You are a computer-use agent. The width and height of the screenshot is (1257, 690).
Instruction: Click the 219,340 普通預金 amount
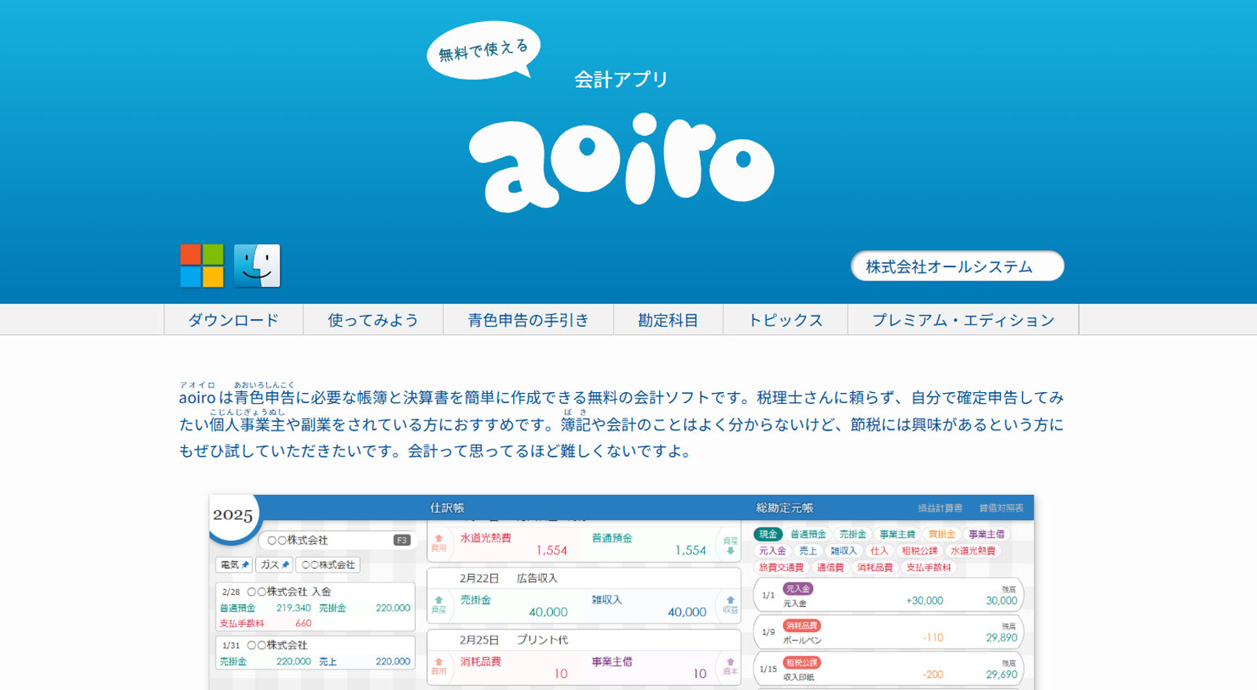coord(294,607)
